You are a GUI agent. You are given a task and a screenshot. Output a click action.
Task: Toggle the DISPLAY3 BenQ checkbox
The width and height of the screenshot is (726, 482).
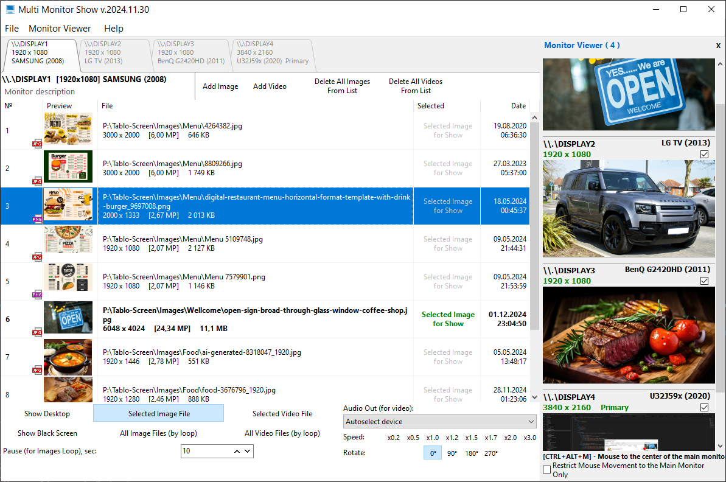click(x=704, y=281)
